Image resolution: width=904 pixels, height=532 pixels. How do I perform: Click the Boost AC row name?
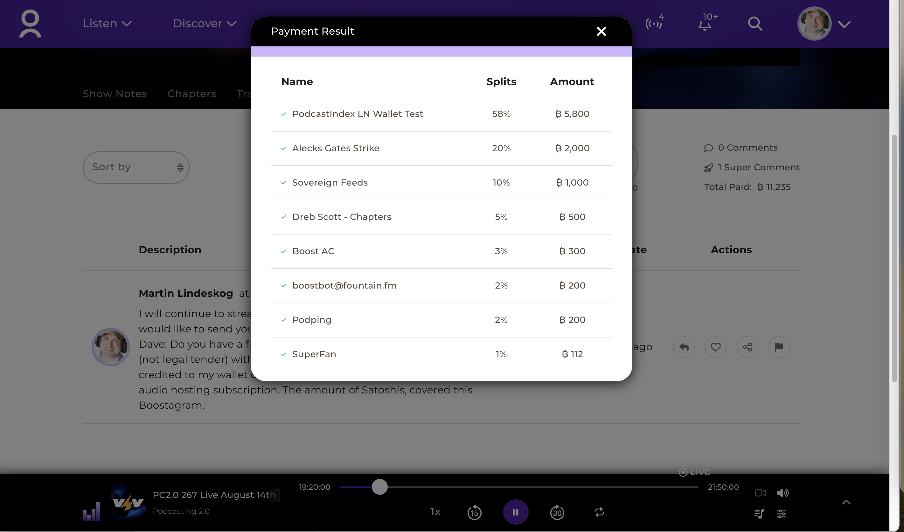[313, 251]
